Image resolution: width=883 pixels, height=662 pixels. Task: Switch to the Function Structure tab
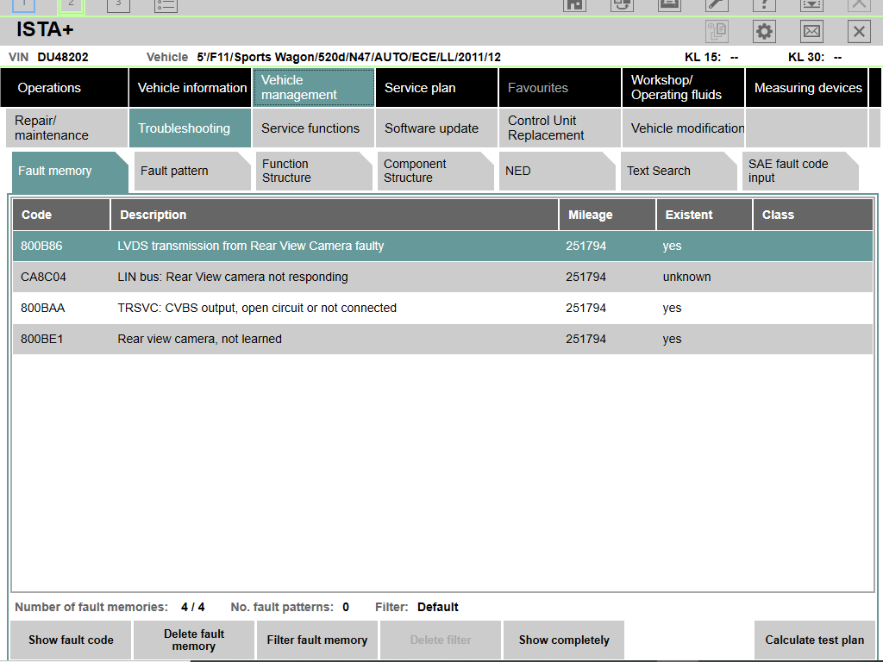click(314, 172)
